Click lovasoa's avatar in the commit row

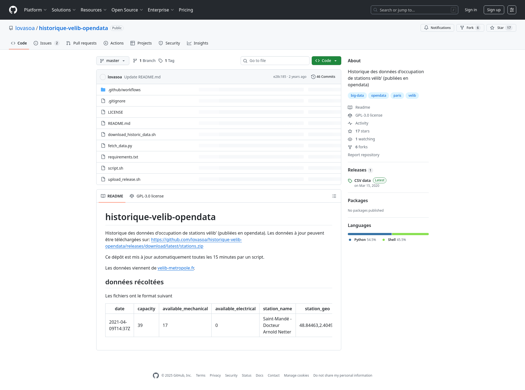103,77
